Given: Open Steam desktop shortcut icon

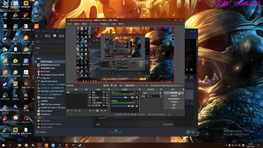Looking at the screenshot, I should coord(5,85).
